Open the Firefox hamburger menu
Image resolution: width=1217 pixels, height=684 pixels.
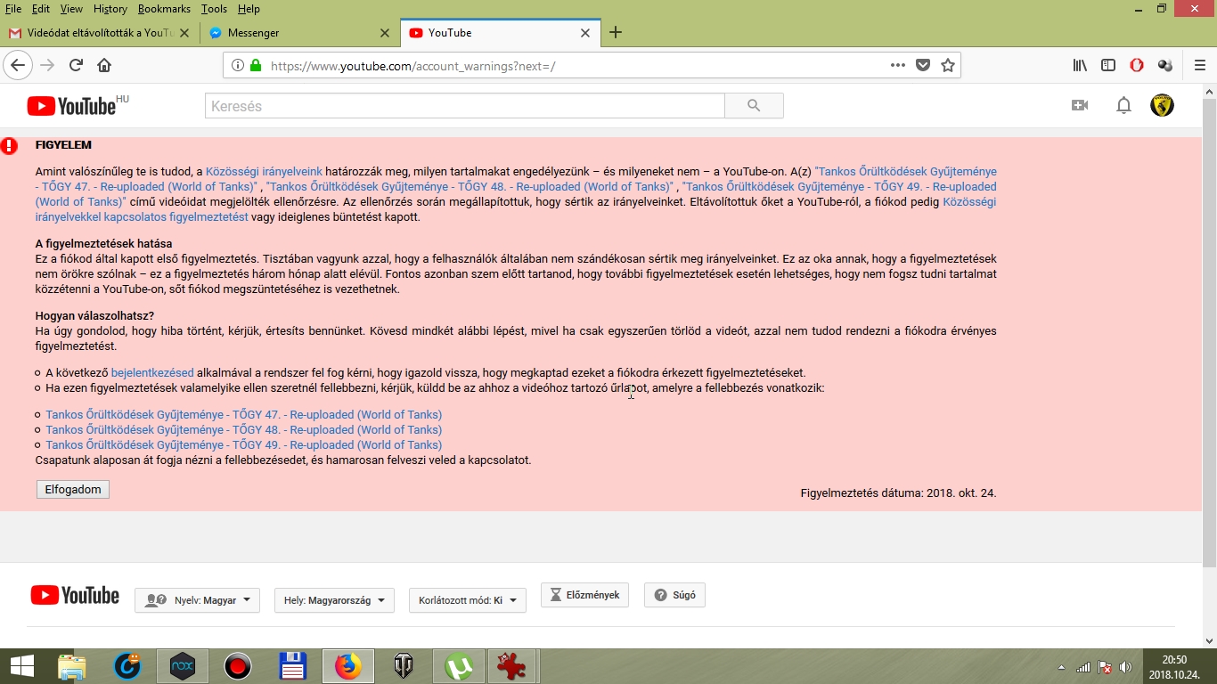pos(1199,65)
